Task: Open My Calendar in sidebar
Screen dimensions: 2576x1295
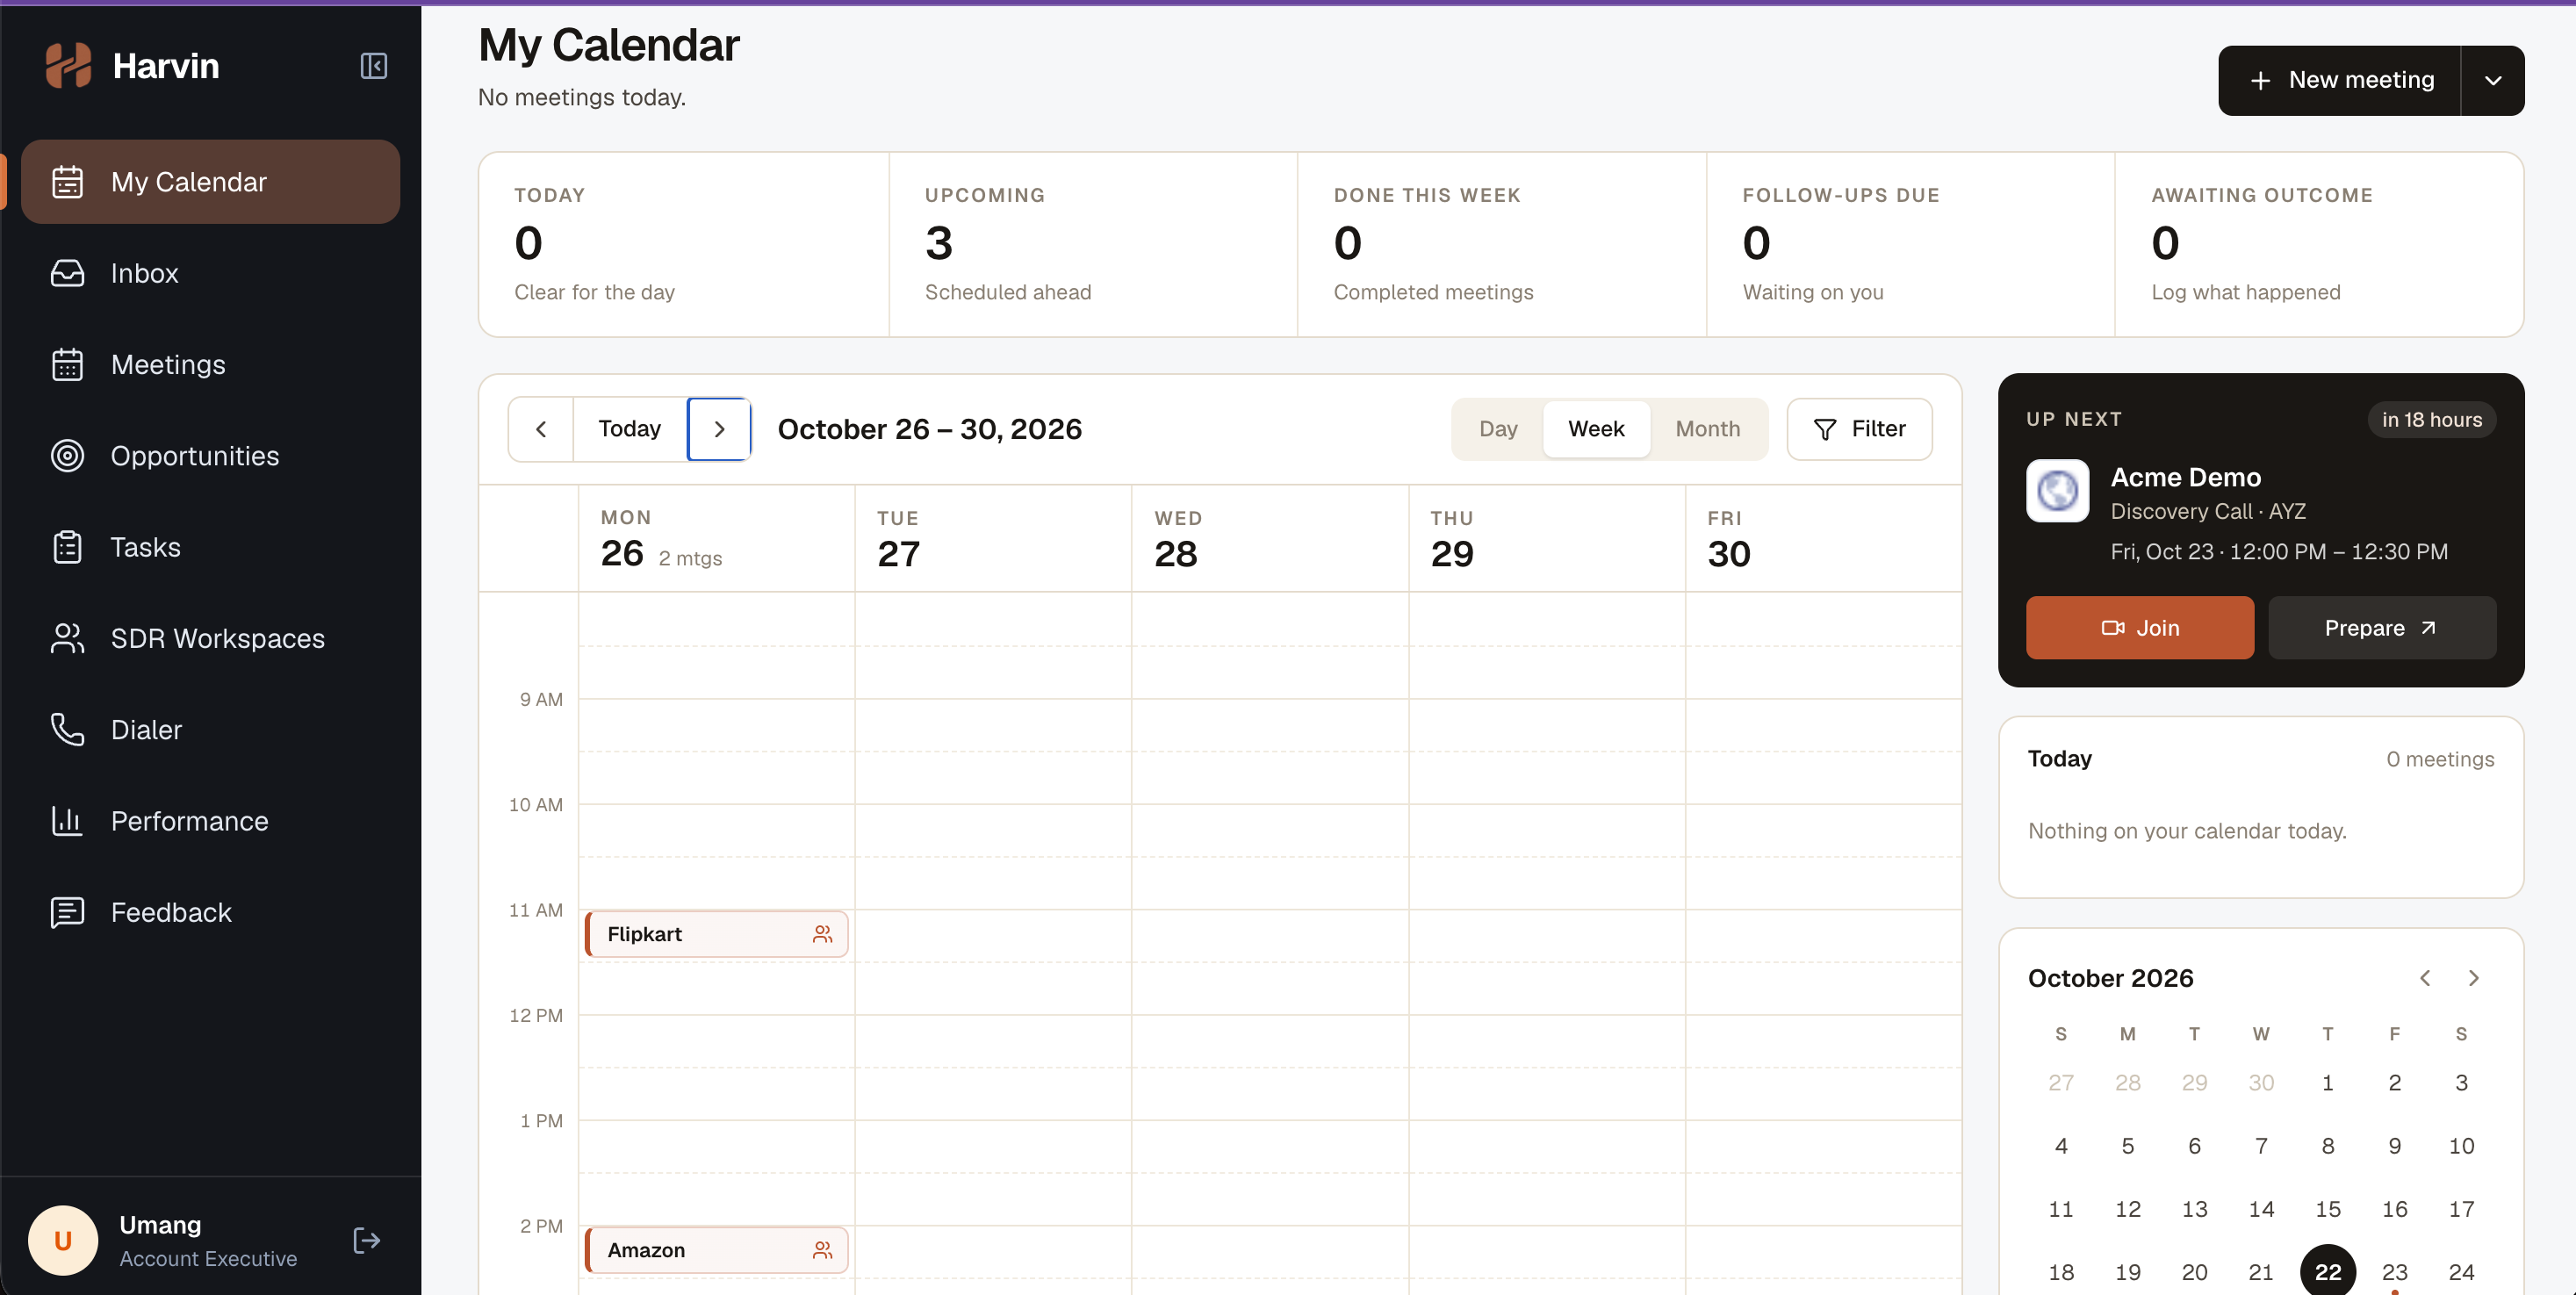Action: pyautogui.click(x=210, y=182)
